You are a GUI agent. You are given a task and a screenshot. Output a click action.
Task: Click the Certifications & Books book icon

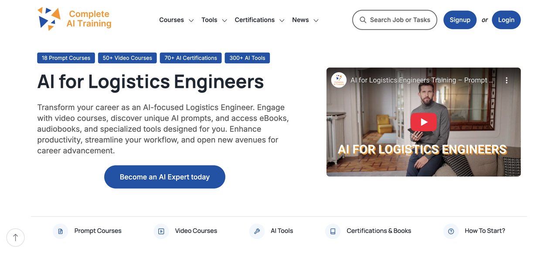click(x=333, y=231)
